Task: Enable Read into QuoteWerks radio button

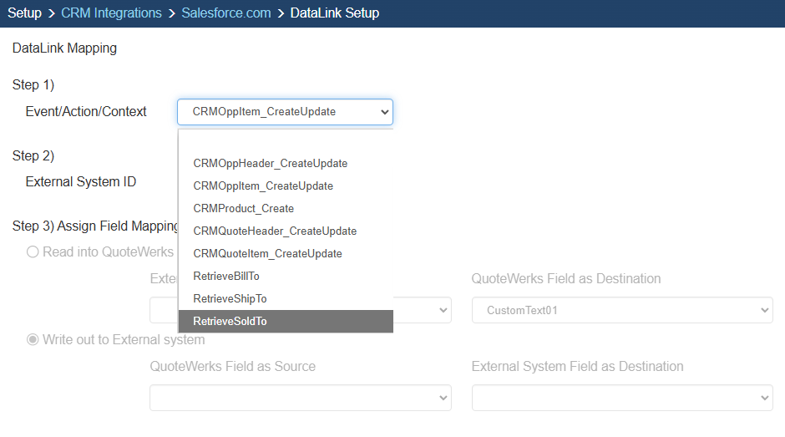Action: pos(33,252)
